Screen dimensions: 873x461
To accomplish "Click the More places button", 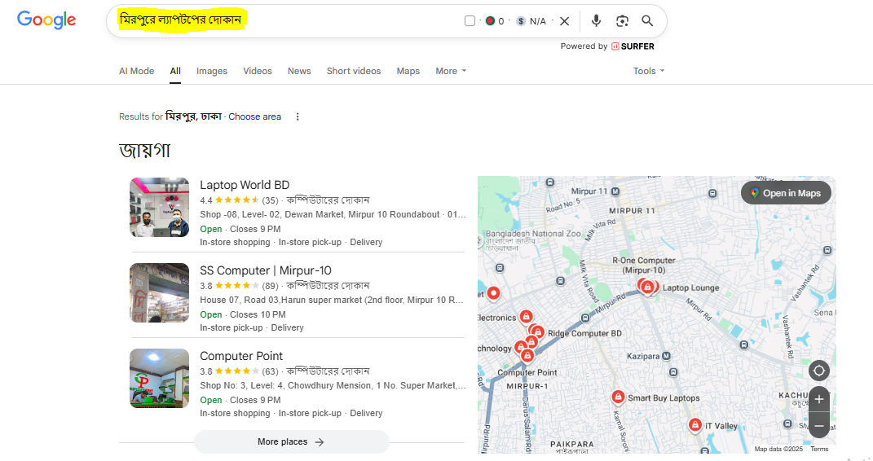I will click(291, 441).
